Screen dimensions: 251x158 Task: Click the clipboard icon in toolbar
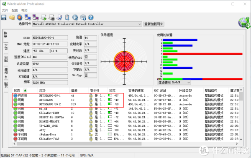coord(67,17)
